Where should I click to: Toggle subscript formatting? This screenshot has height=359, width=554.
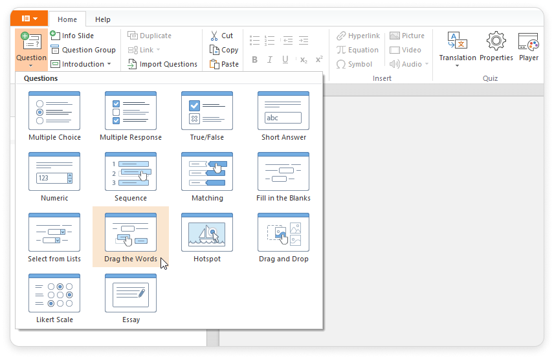pos(304,60)
